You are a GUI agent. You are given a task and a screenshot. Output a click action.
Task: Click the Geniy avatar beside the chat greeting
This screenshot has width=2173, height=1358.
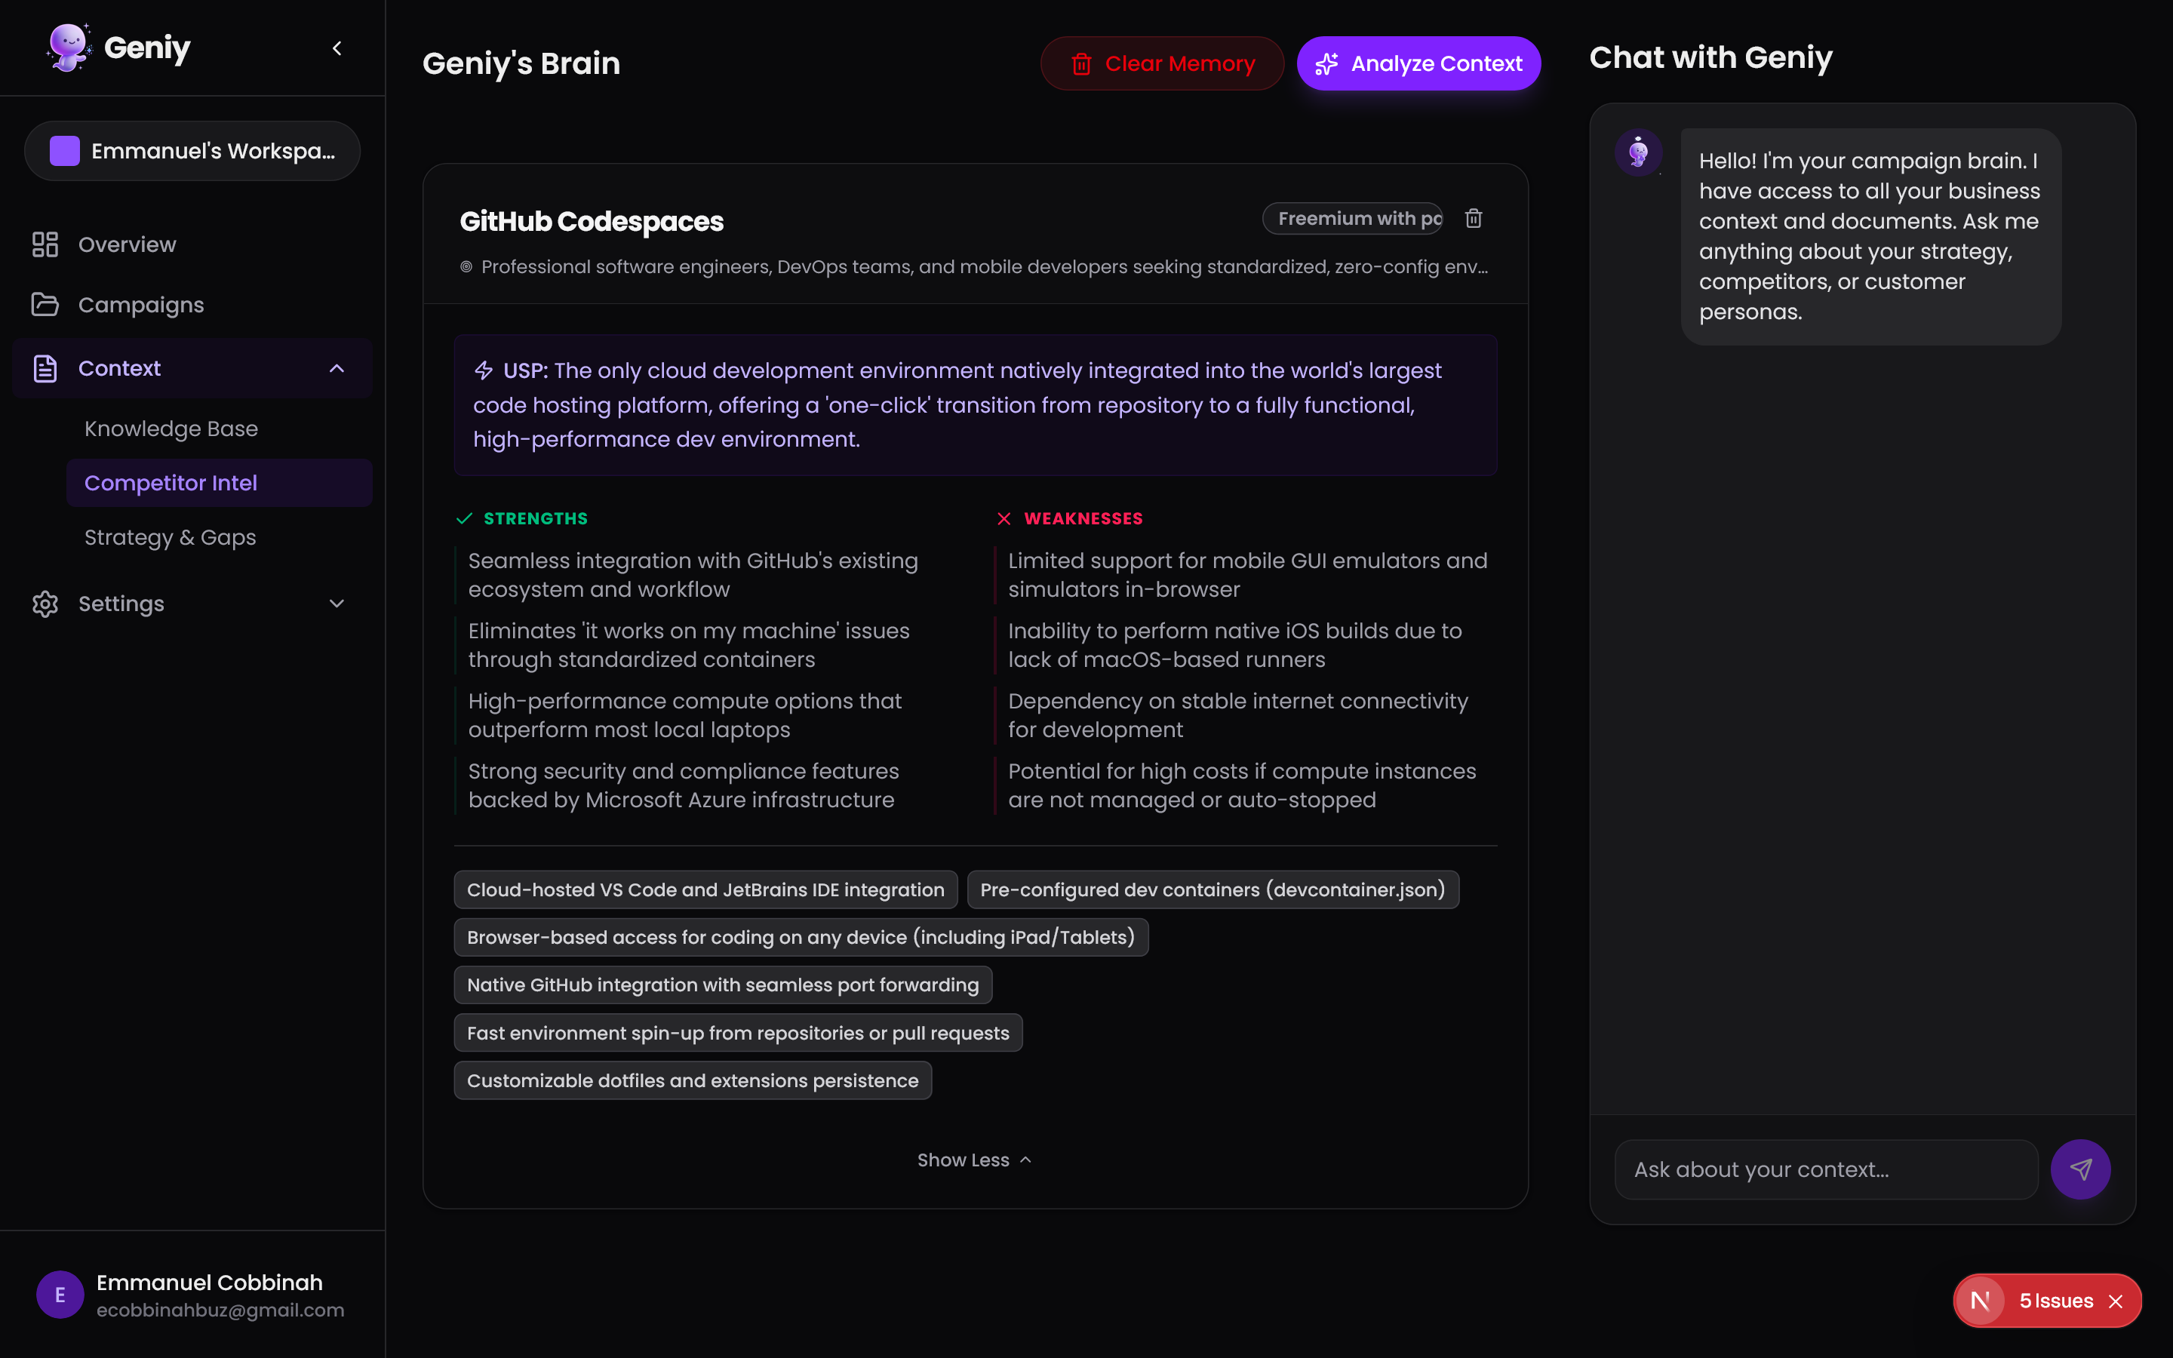pyautogui.click(x=1638, y=152)
